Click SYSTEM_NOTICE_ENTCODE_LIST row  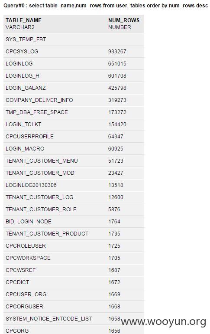click(74, 318)
